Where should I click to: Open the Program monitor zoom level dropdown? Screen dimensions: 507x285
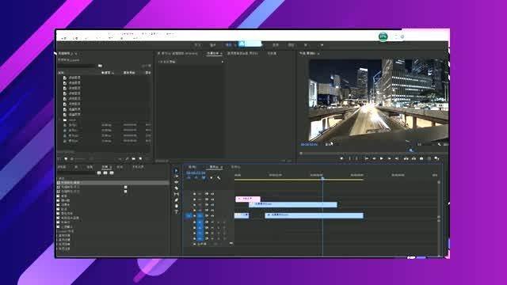(329, 144)
